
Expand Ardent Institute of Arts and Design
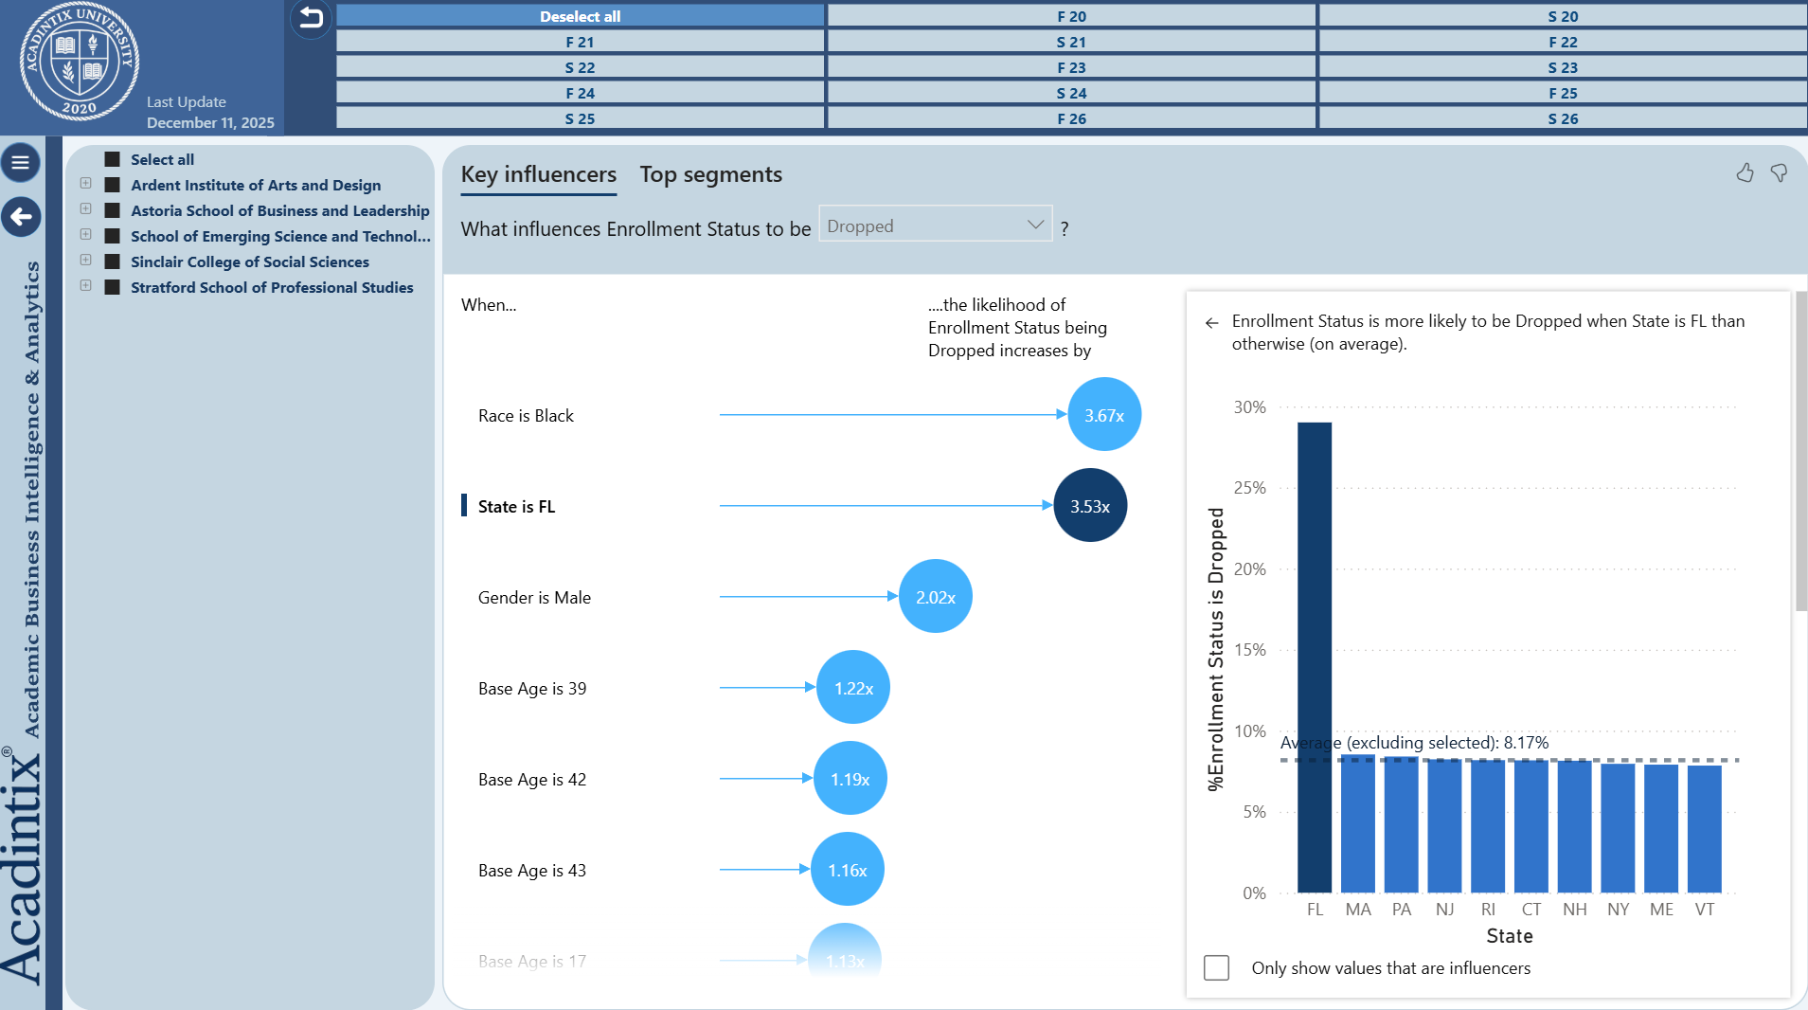[x=86, y=184]
